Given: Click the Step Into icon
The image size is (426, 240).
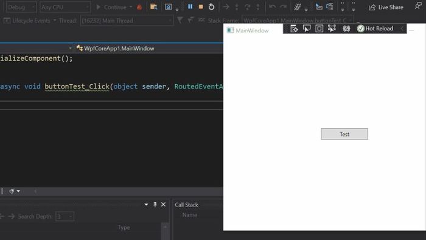Looking at the screenshot, I should (237, 7).
